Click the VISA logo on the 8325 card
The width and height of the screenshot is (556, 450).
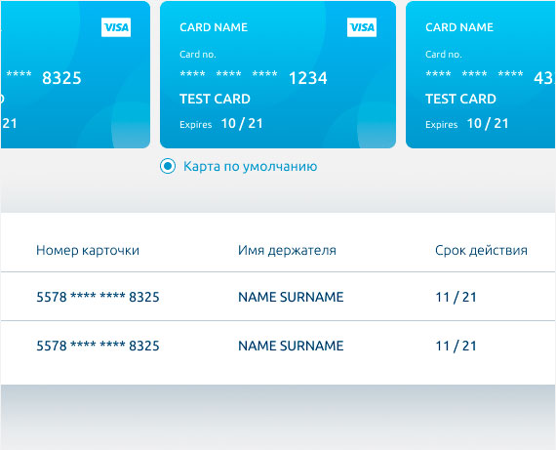[116, 27]
